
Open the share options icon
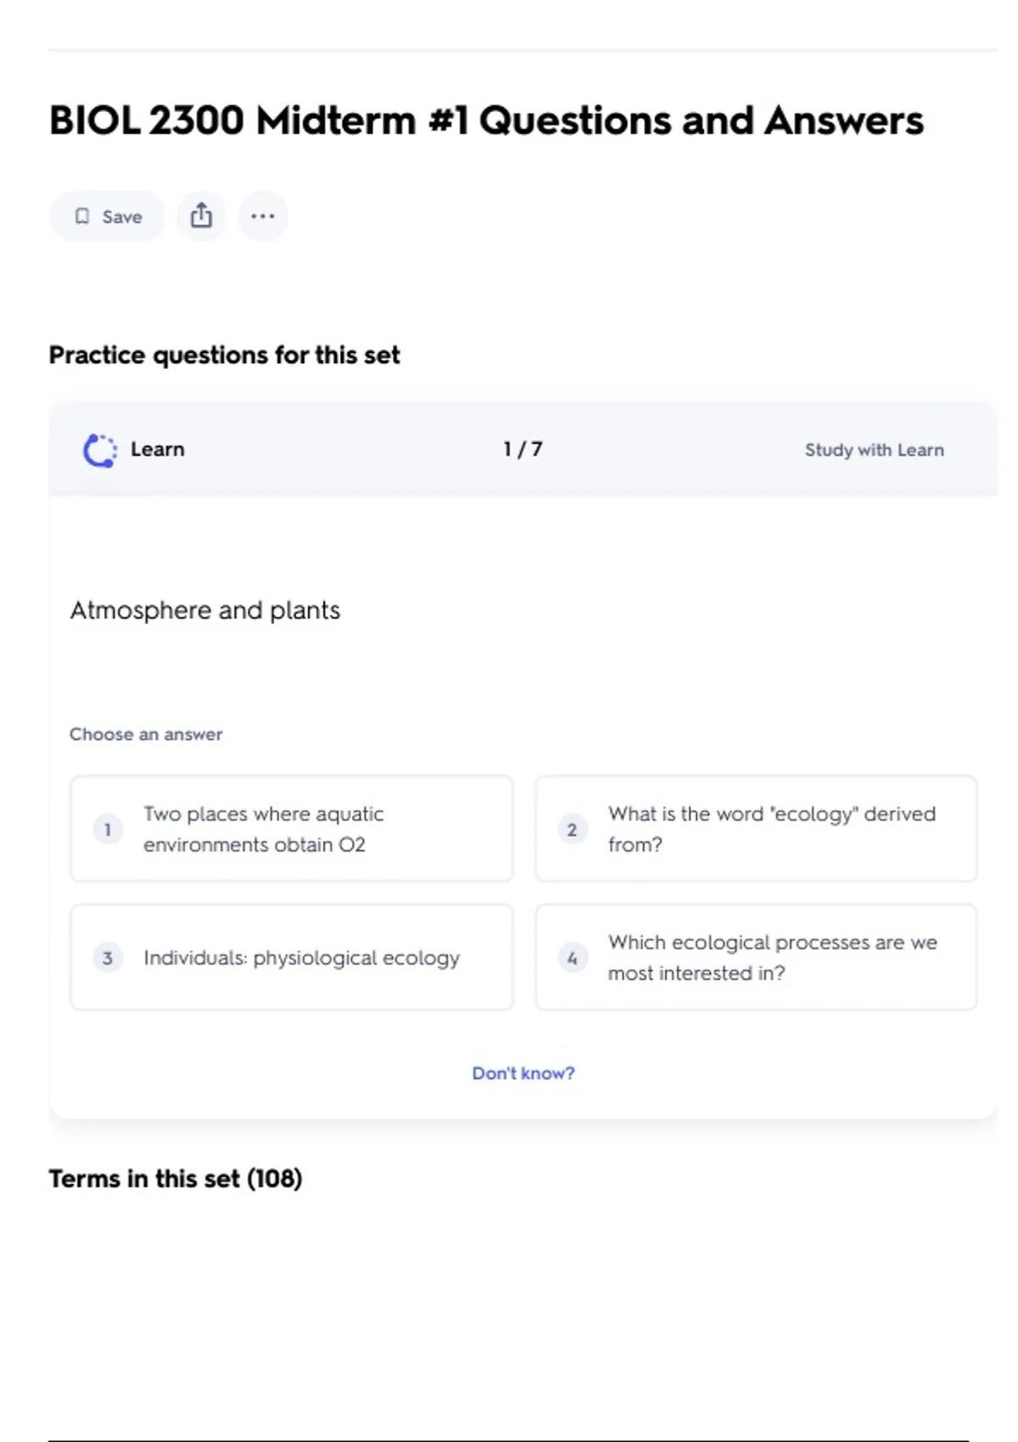(x=201, y=216)
